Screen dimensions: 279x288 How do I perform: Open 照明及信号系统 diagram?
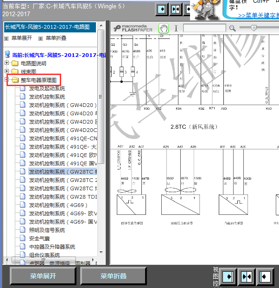pyautogui.click(x=47, y=230)
